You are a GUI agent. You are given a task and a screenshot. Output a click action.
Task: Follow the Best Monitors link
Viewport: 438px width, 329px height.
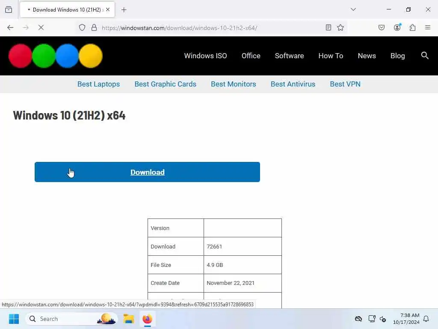coord(233,84)
